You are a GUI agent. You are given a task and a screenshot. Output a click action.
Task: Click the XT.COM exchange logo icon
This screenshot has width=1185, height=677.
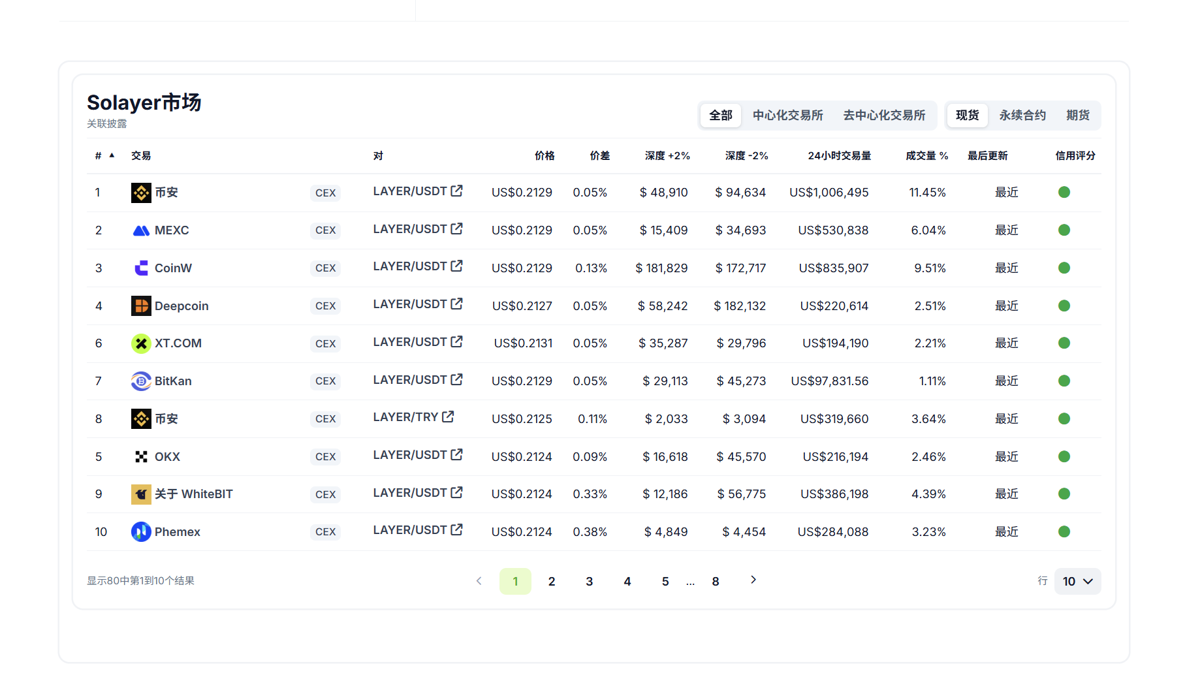141,343
